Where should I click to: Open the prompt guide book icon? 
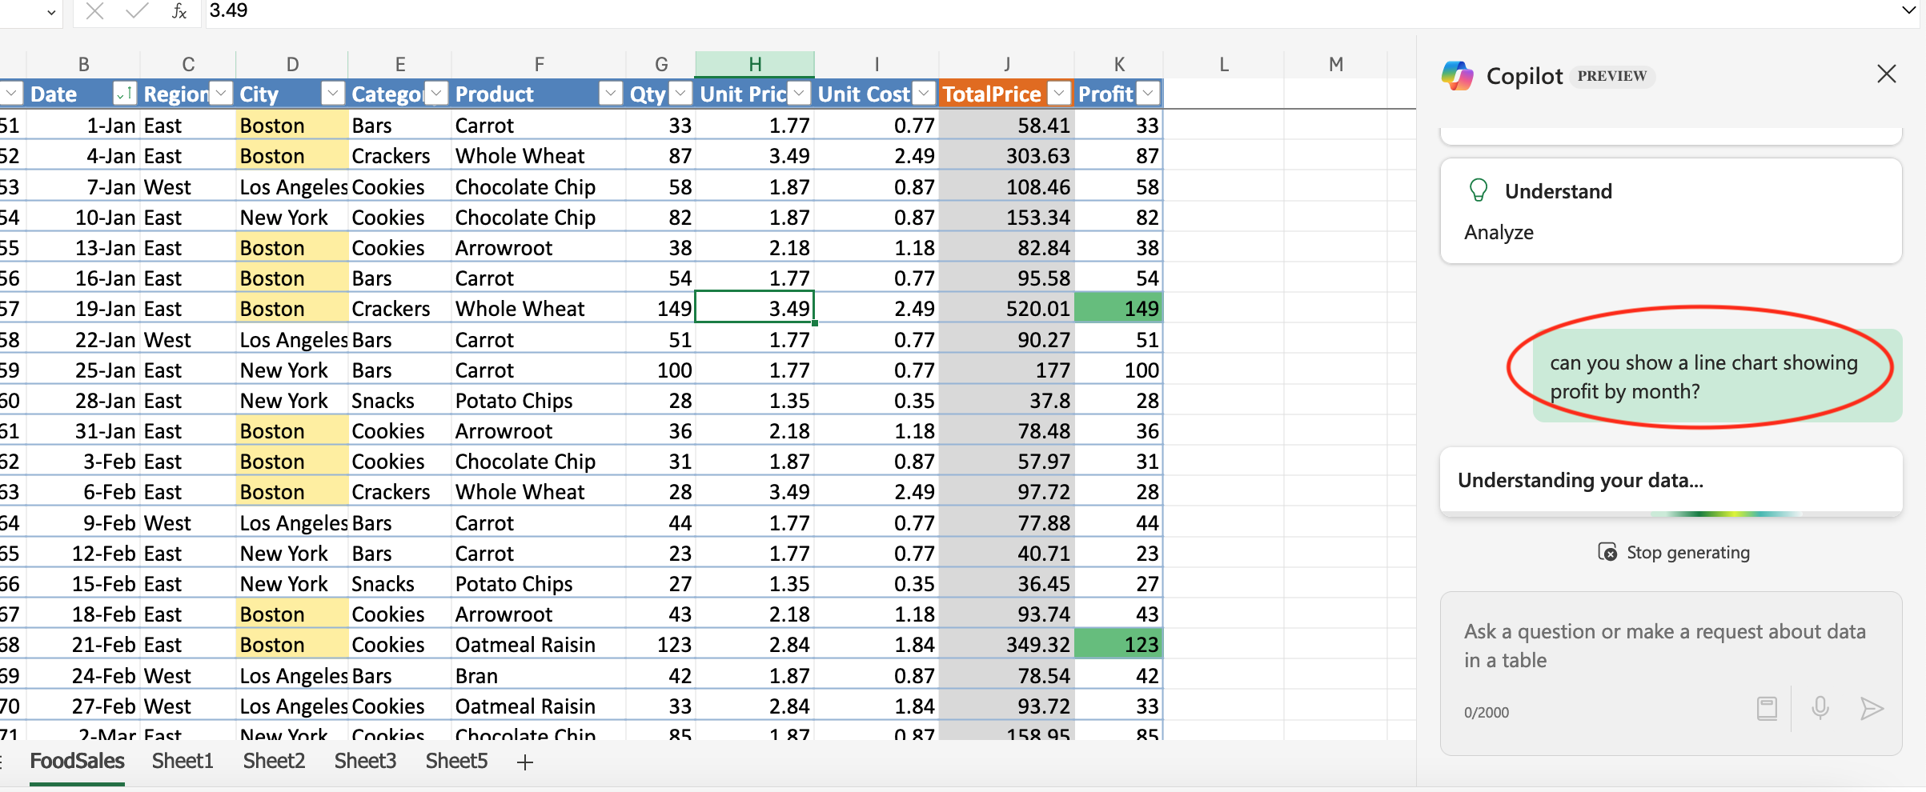[x=1767, y=708]
